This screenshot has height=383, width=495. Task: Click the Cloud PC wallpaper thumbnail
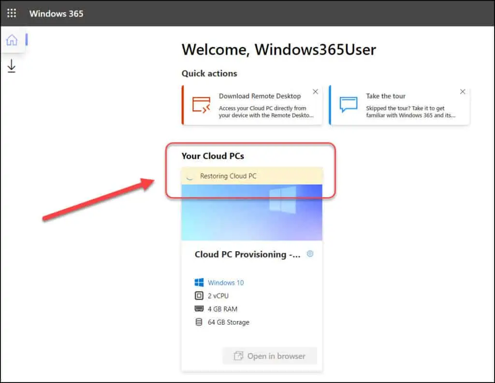click(x=252, y=213)
